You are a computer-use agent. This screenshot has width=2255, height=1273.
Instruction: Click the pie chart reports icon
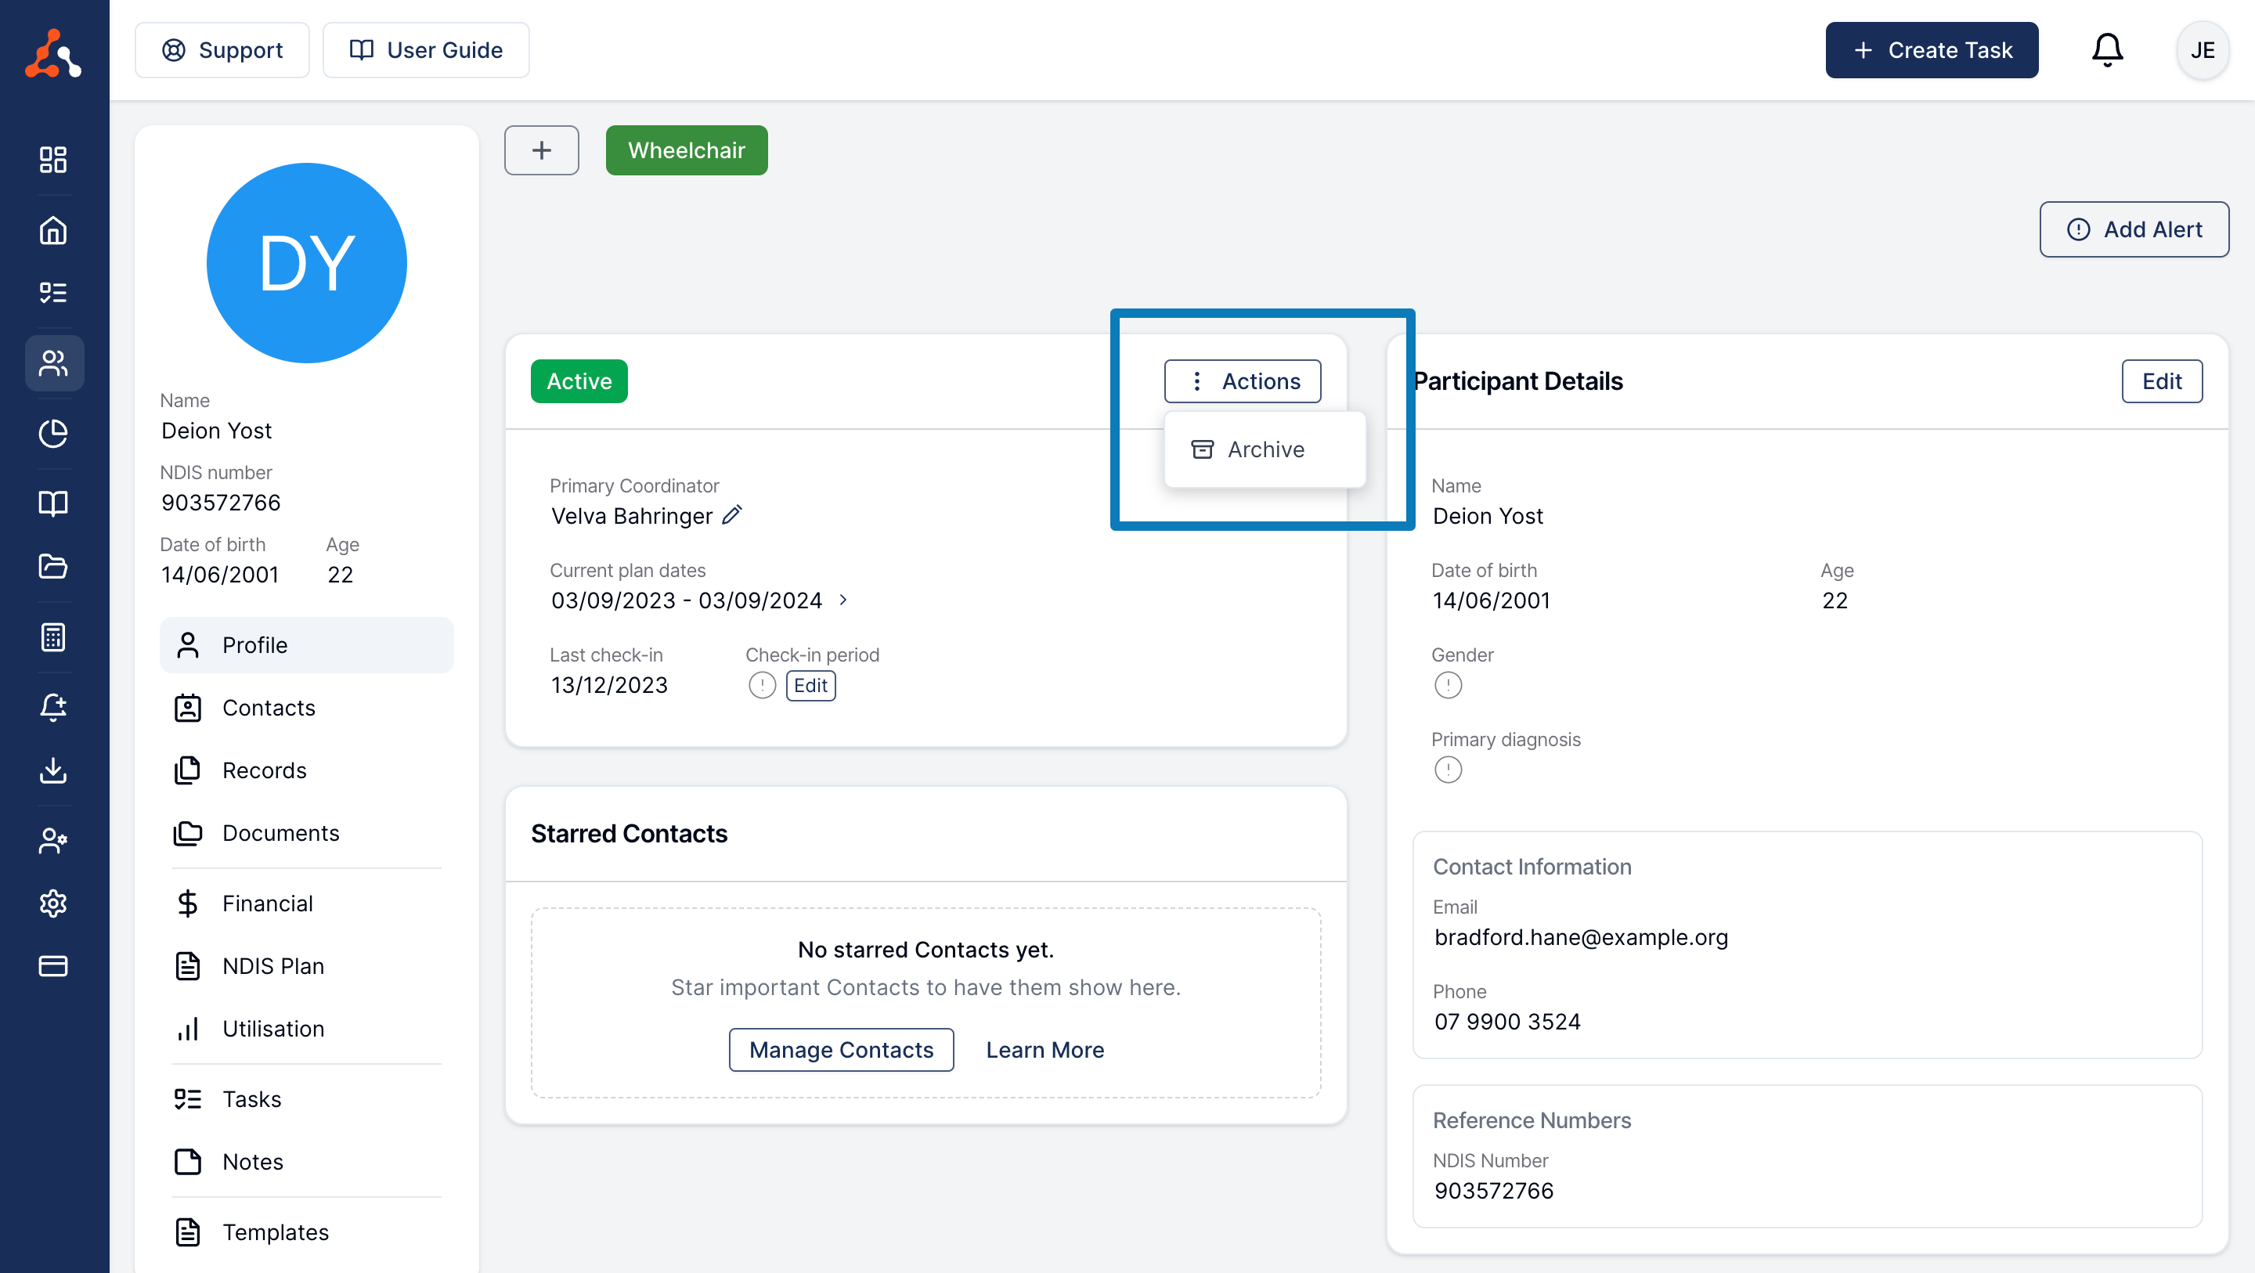pos(53,434)
